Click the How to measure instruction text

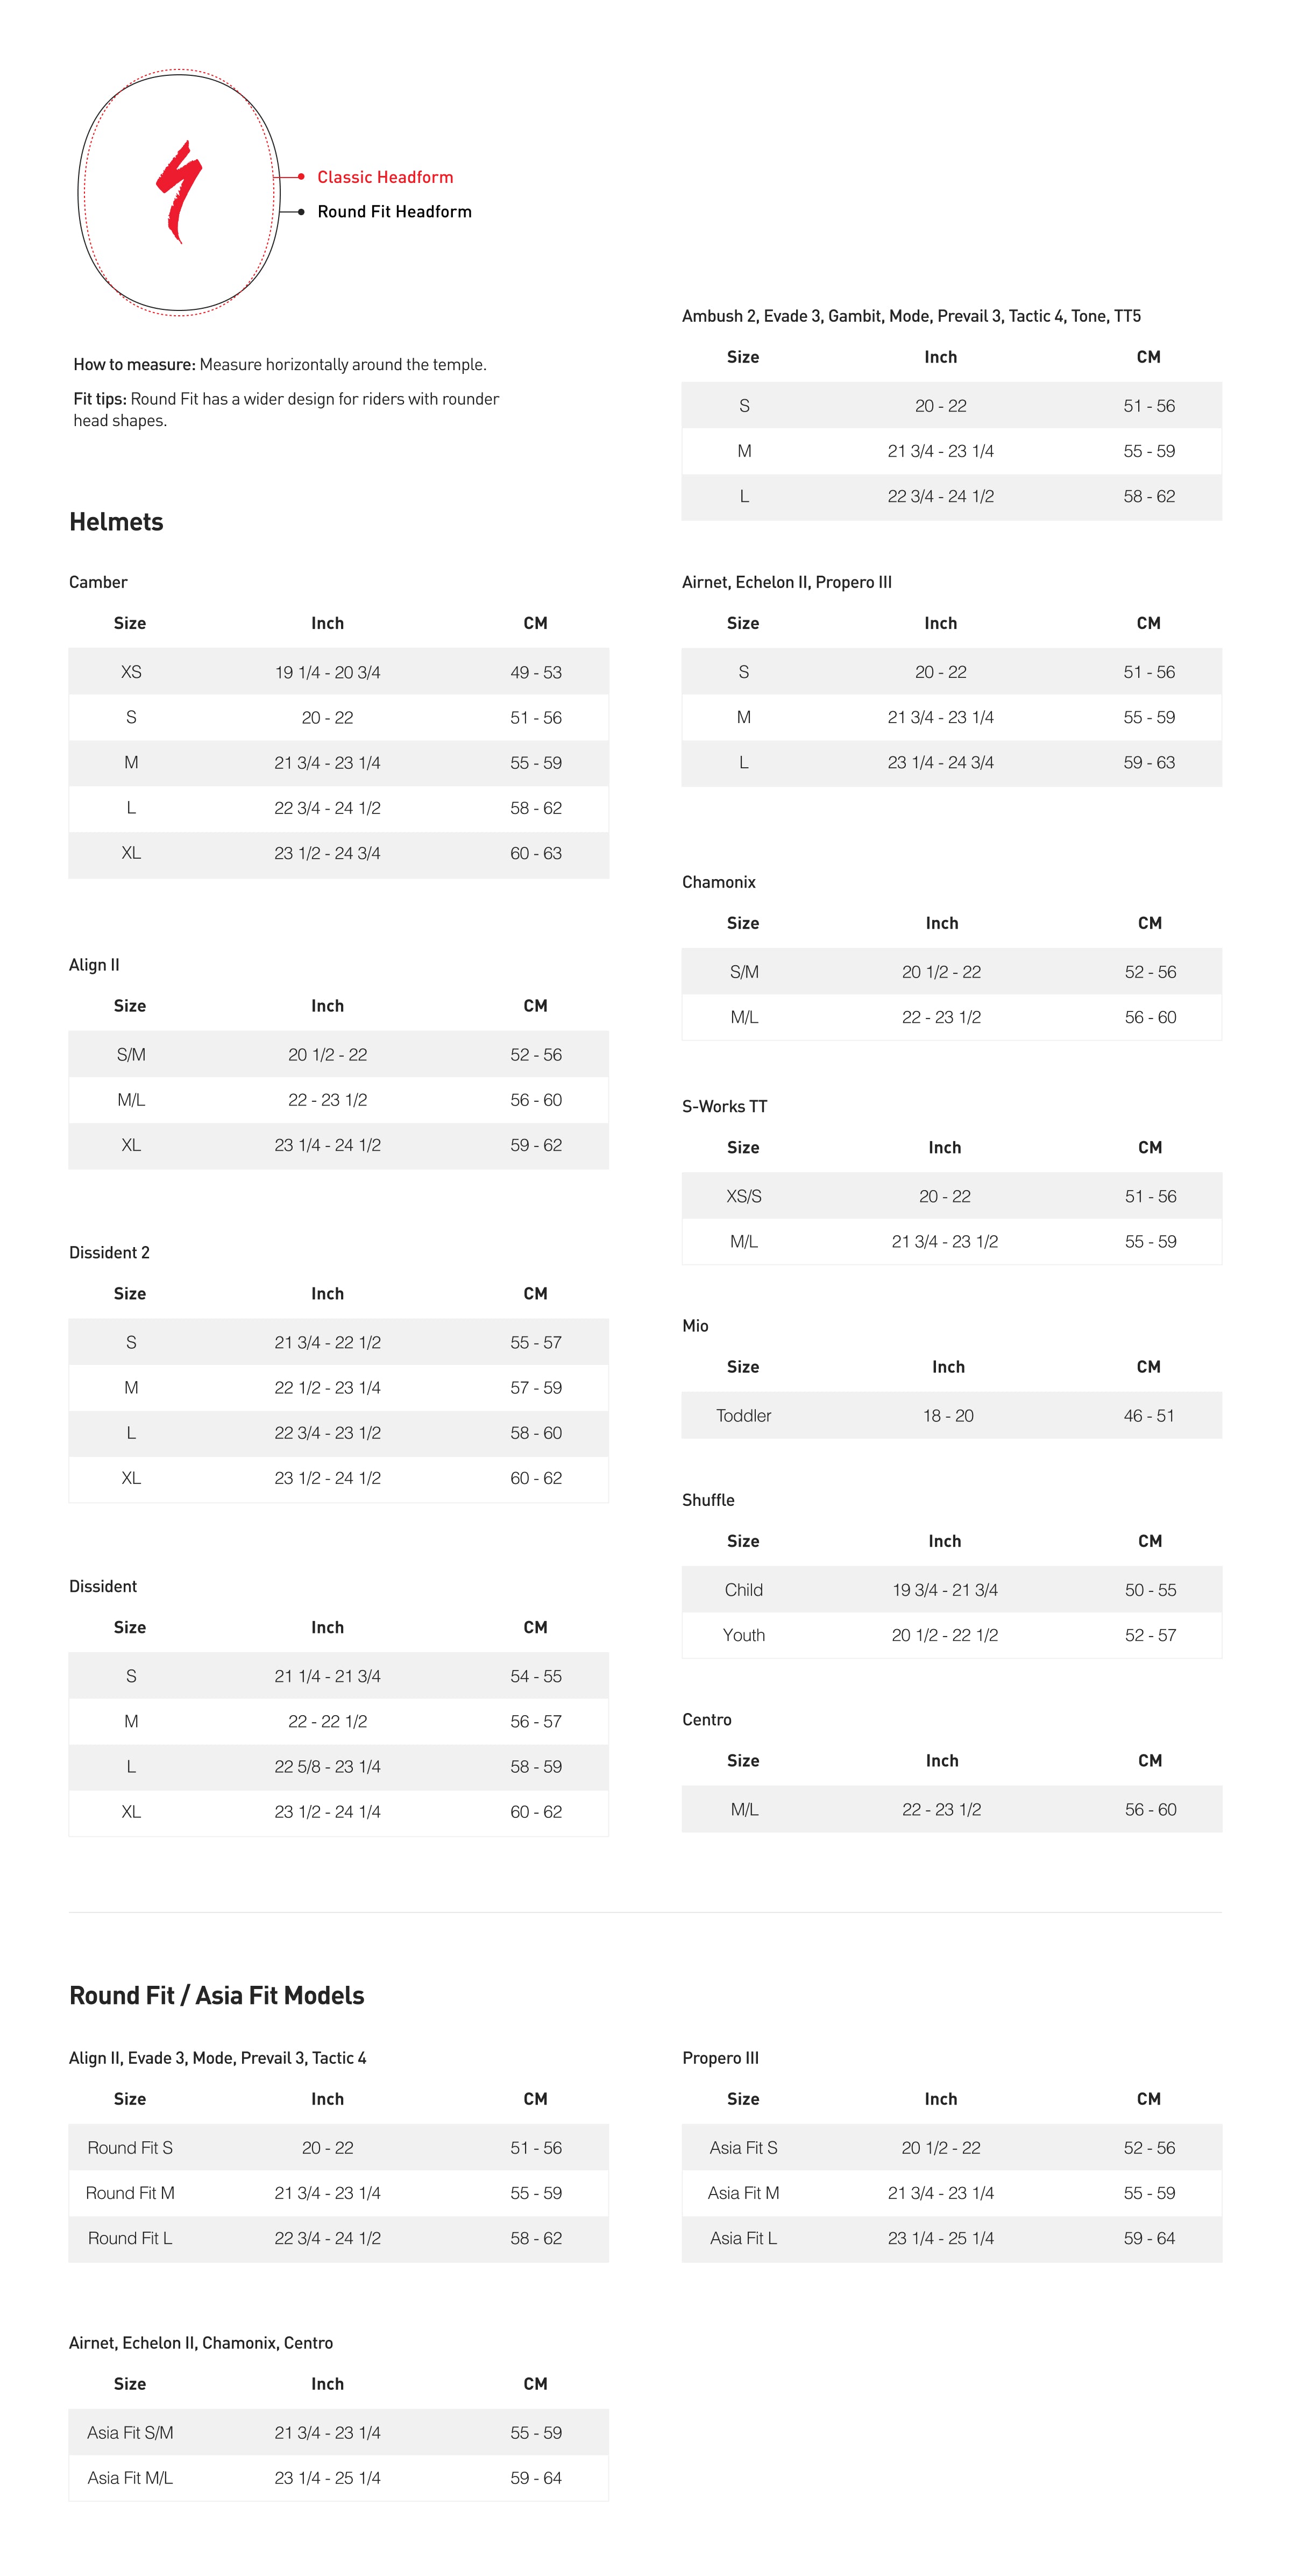coord(280,365)
